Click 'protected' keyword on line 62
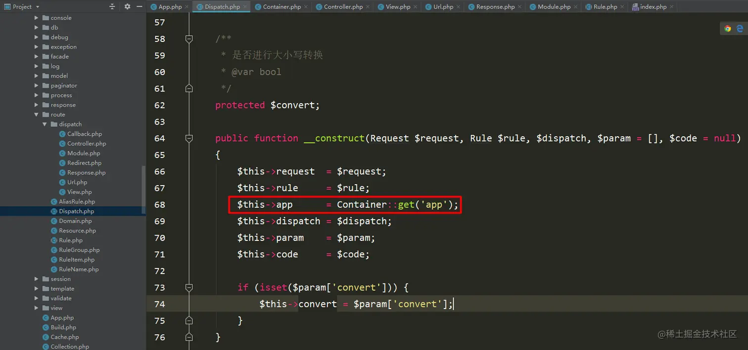Screen dimensions: 748x350 point(240,105)
